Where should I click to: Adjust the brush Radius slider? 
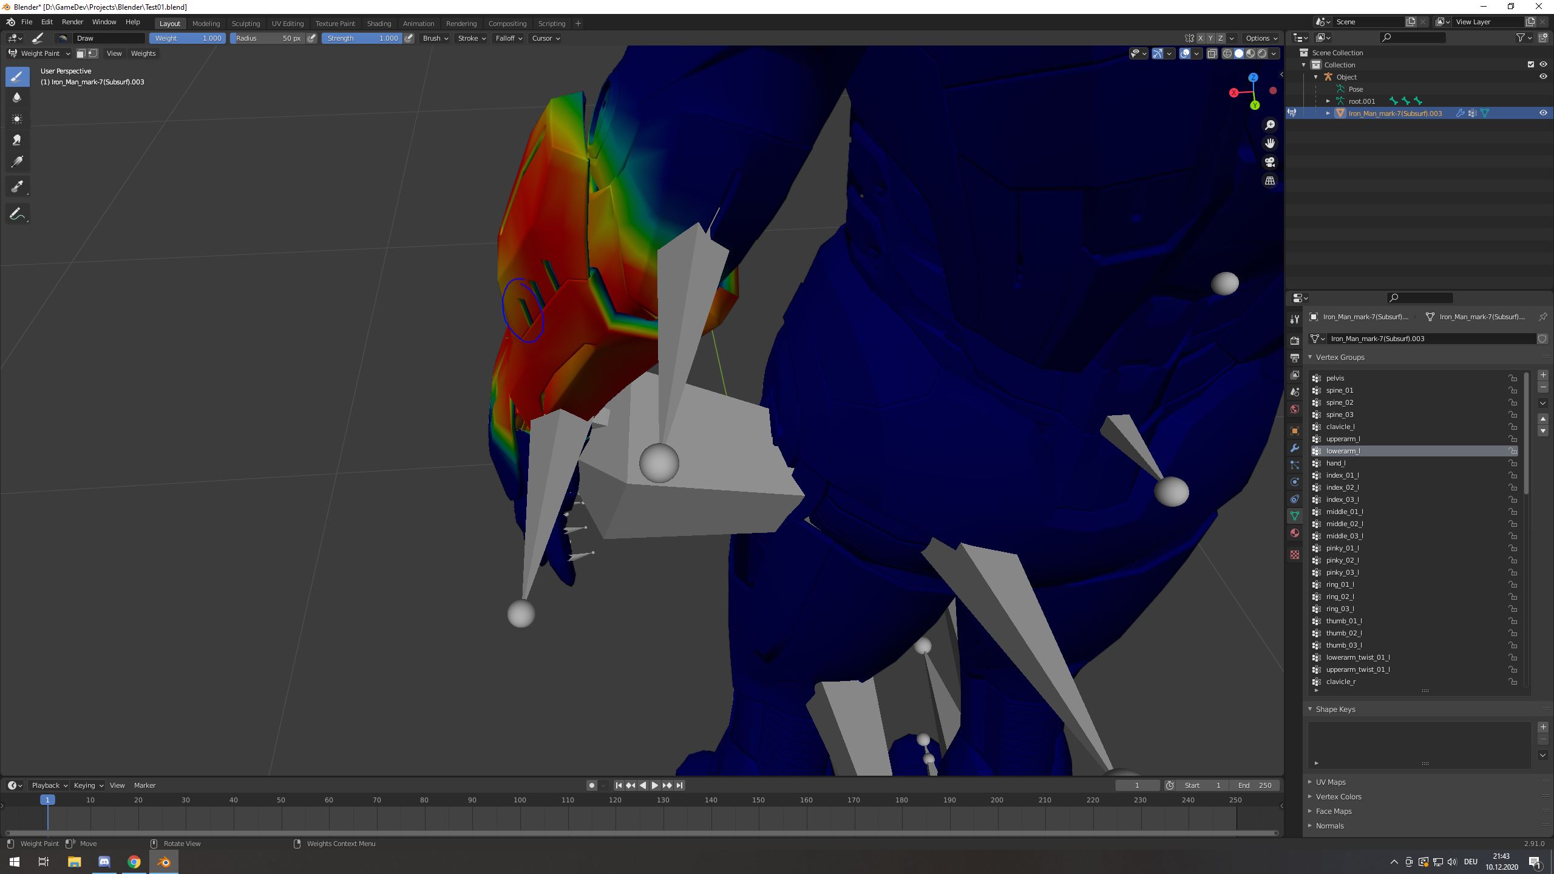pyautogui.click(x=267, y=38)
